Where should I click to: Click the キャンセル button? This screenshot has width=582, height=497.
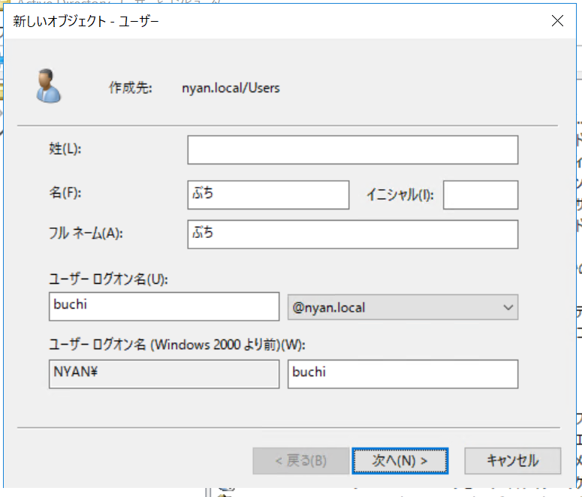pos(512,459)
